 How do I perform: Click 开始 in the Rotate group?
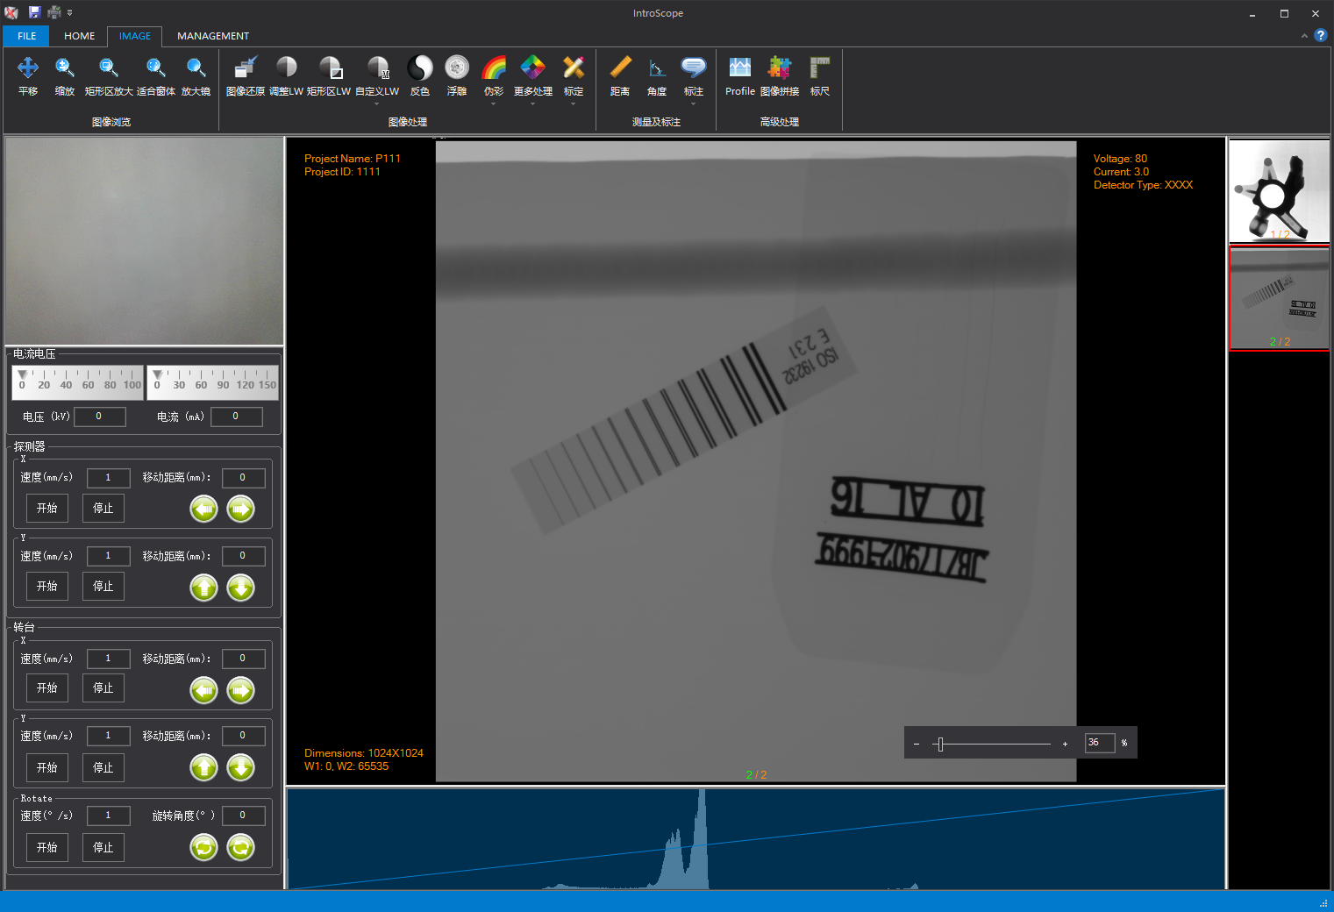click(46, 847)
